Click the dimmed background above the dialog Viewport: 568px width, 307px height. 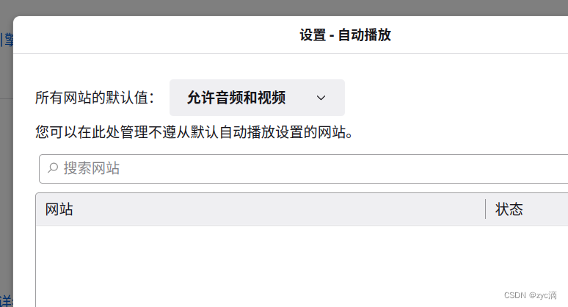point(284,7)
